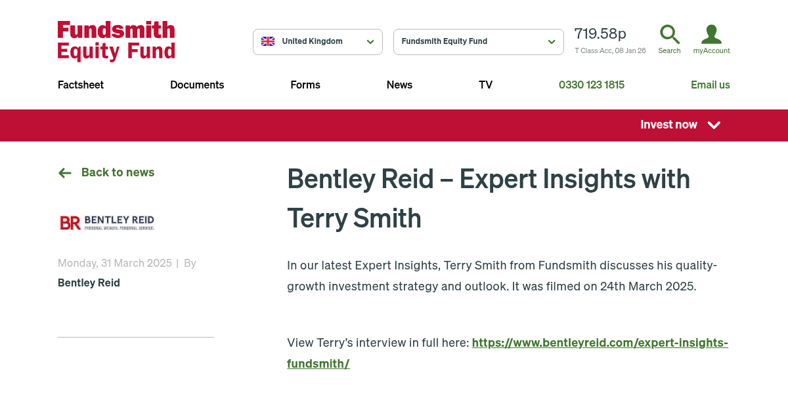The height and width of the screenshot is (411, 788).
Task: Click the Bentley Reid author name
Action: tap(89, 283)
